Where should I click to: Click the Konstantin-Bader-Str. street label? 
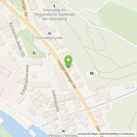tap(17, 40)
